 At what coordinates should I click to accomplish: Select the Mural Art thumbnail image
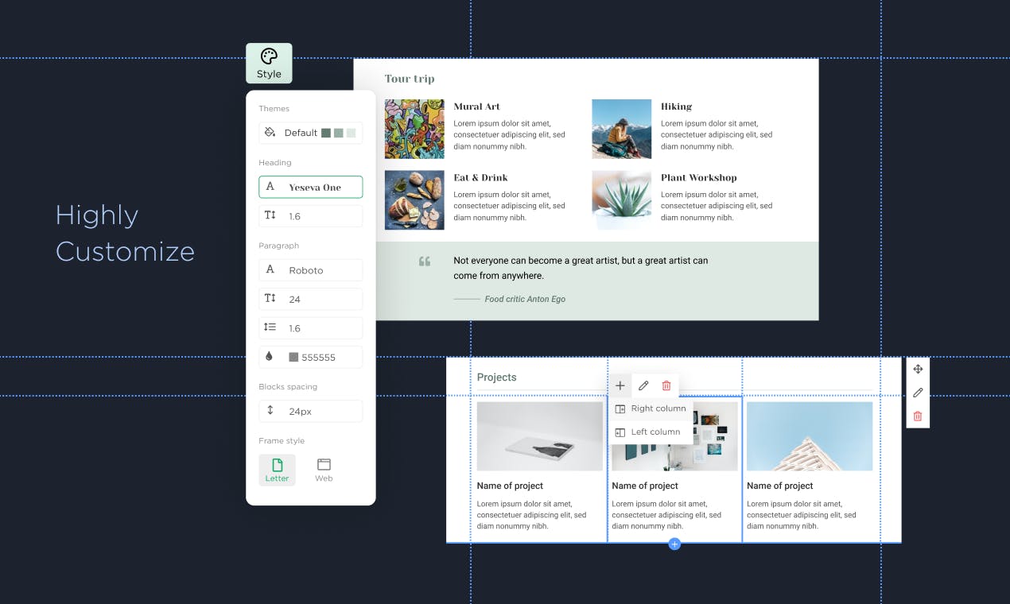pyautogui.click(x=414, y=129)
